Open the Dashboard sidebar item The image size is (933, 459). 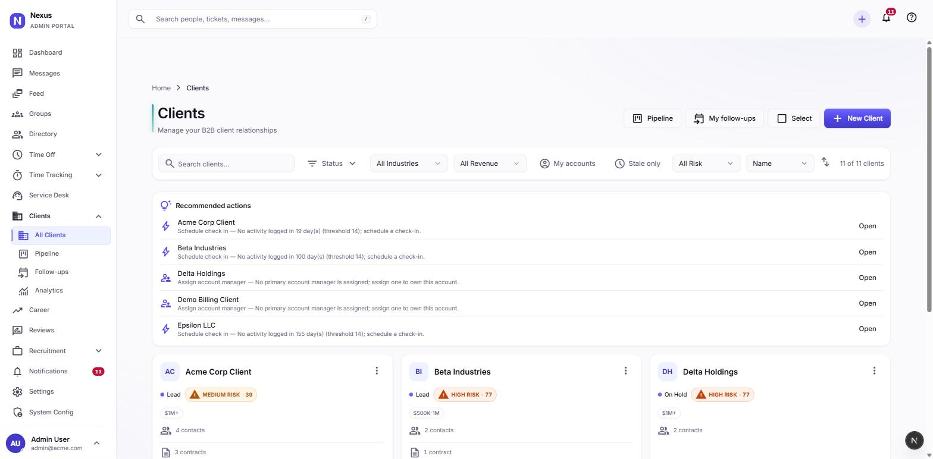pos(58,52)
